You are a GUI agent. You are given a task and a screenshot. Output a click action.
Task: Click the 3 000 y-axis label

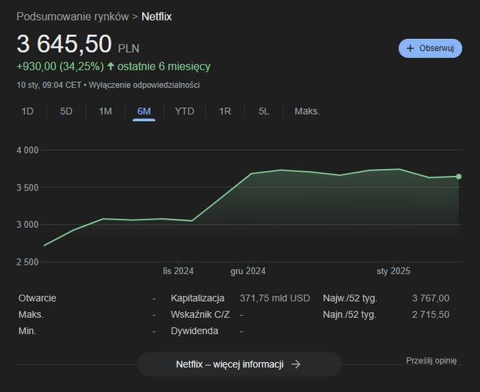27,224
